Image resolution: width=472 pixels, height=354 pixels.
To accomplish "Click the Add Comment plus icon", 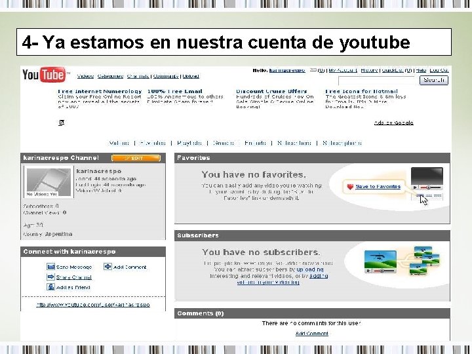I will point(108,267).
